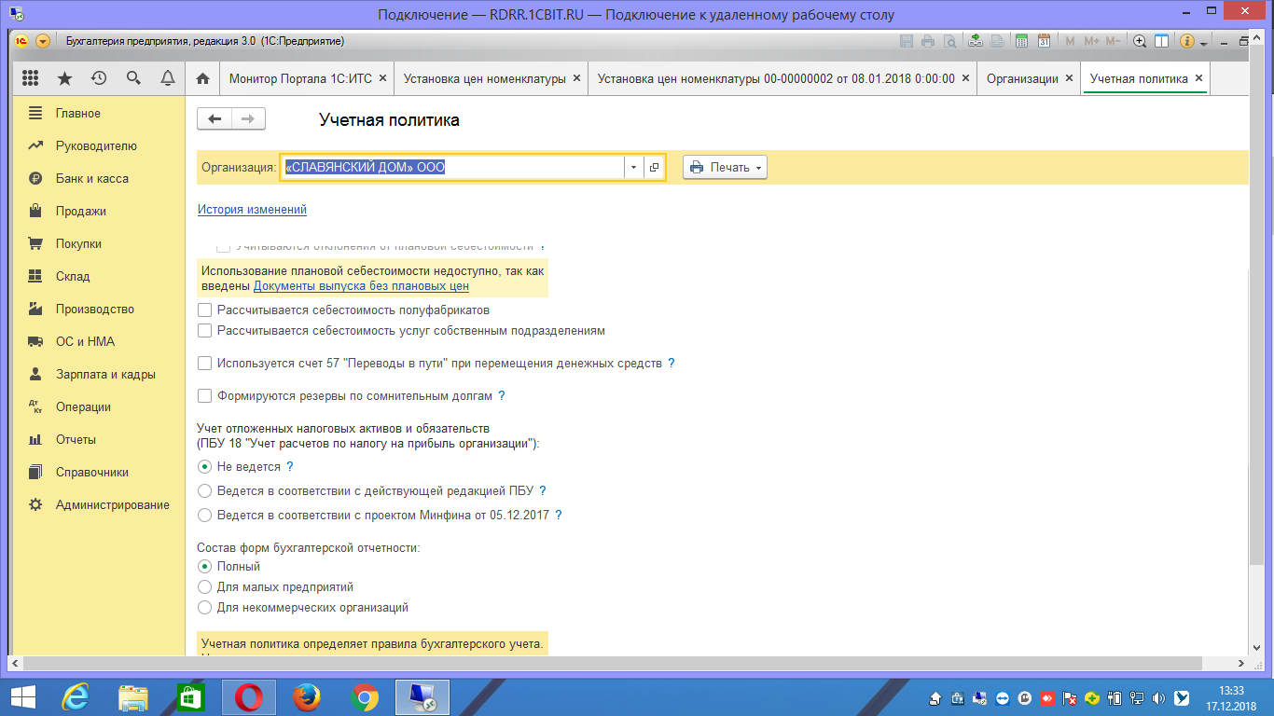
Task: Click the zoom magnifier icon in toolbar
Action: (x=1139, y=41)
